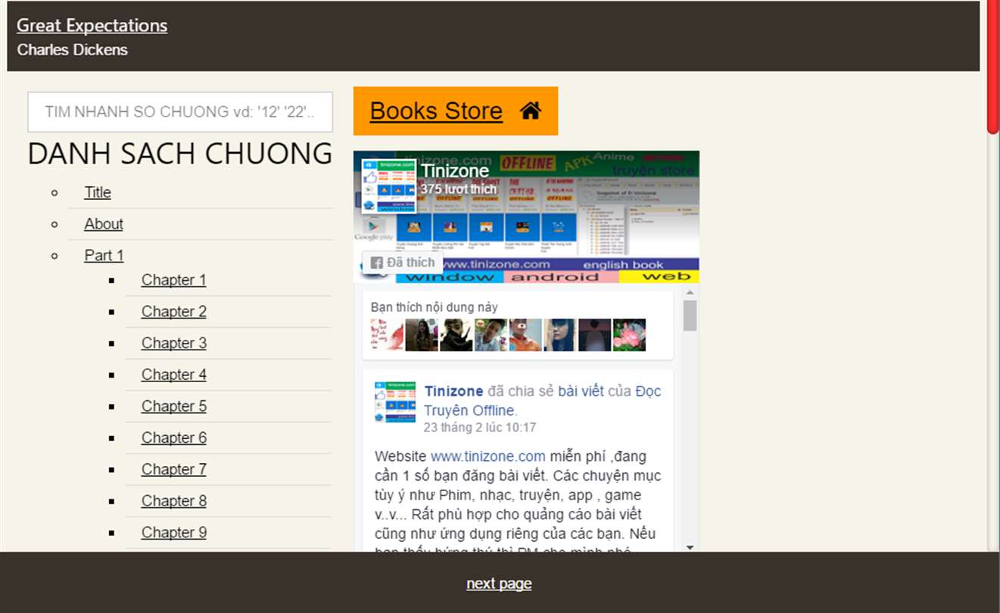
Task: Open Chapter 1
Action: point(173,280)
